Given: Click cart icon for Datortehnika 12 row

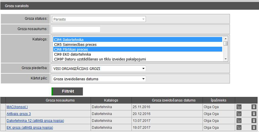Looking at the screenshot, I should [239, 121].
